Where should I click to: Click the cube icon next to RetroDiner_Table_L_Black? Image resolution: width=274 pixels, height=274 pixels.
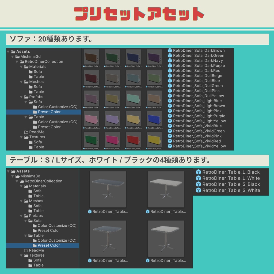(198, 172)
